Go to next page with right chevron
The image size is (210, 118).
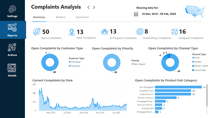coord(94,7)
